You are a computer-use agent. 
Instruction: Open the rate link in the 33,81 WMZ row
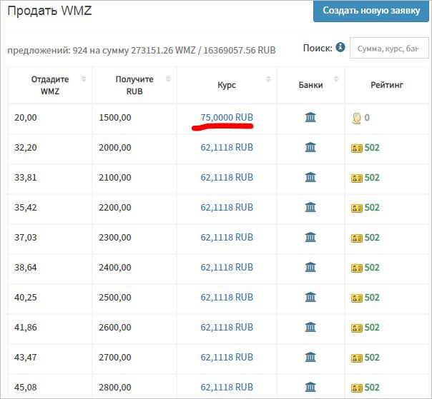pos(227,177)
